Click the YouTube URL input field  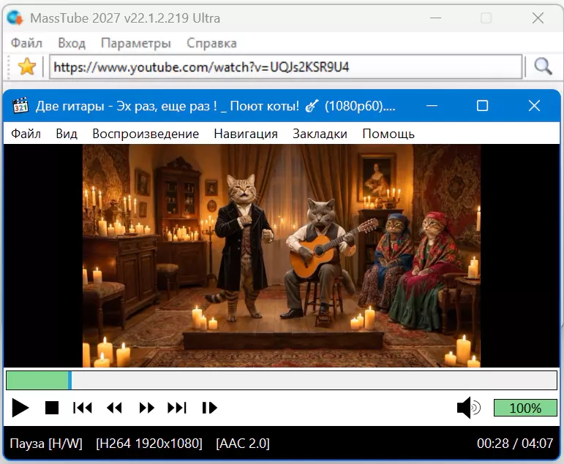[x=285, y=66]
